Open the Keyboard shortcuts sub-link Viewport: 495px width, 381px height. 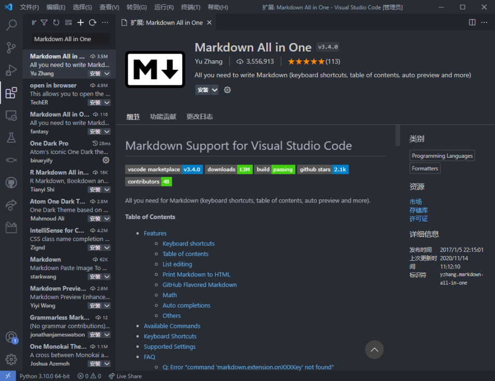[189, 244]
